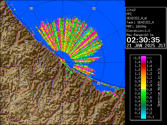Click the 40 range label atop the radar echo
Screen dimensions: 167x125
[x=63, y=21]
